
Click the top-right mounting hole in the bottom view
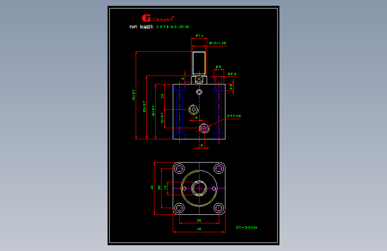(219, 169)
